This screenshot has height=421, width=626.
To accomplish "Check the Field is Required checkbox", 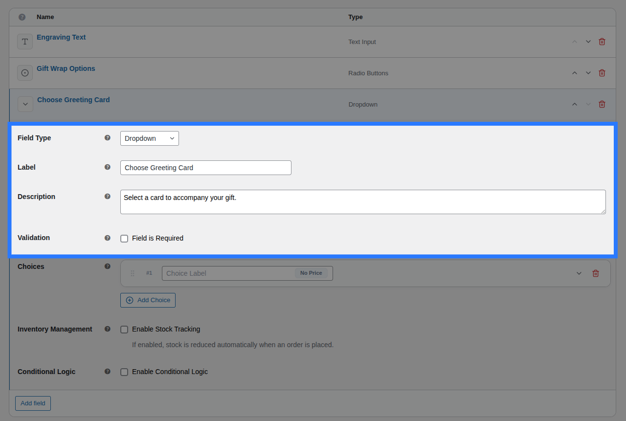I will [x=124, y=239].
